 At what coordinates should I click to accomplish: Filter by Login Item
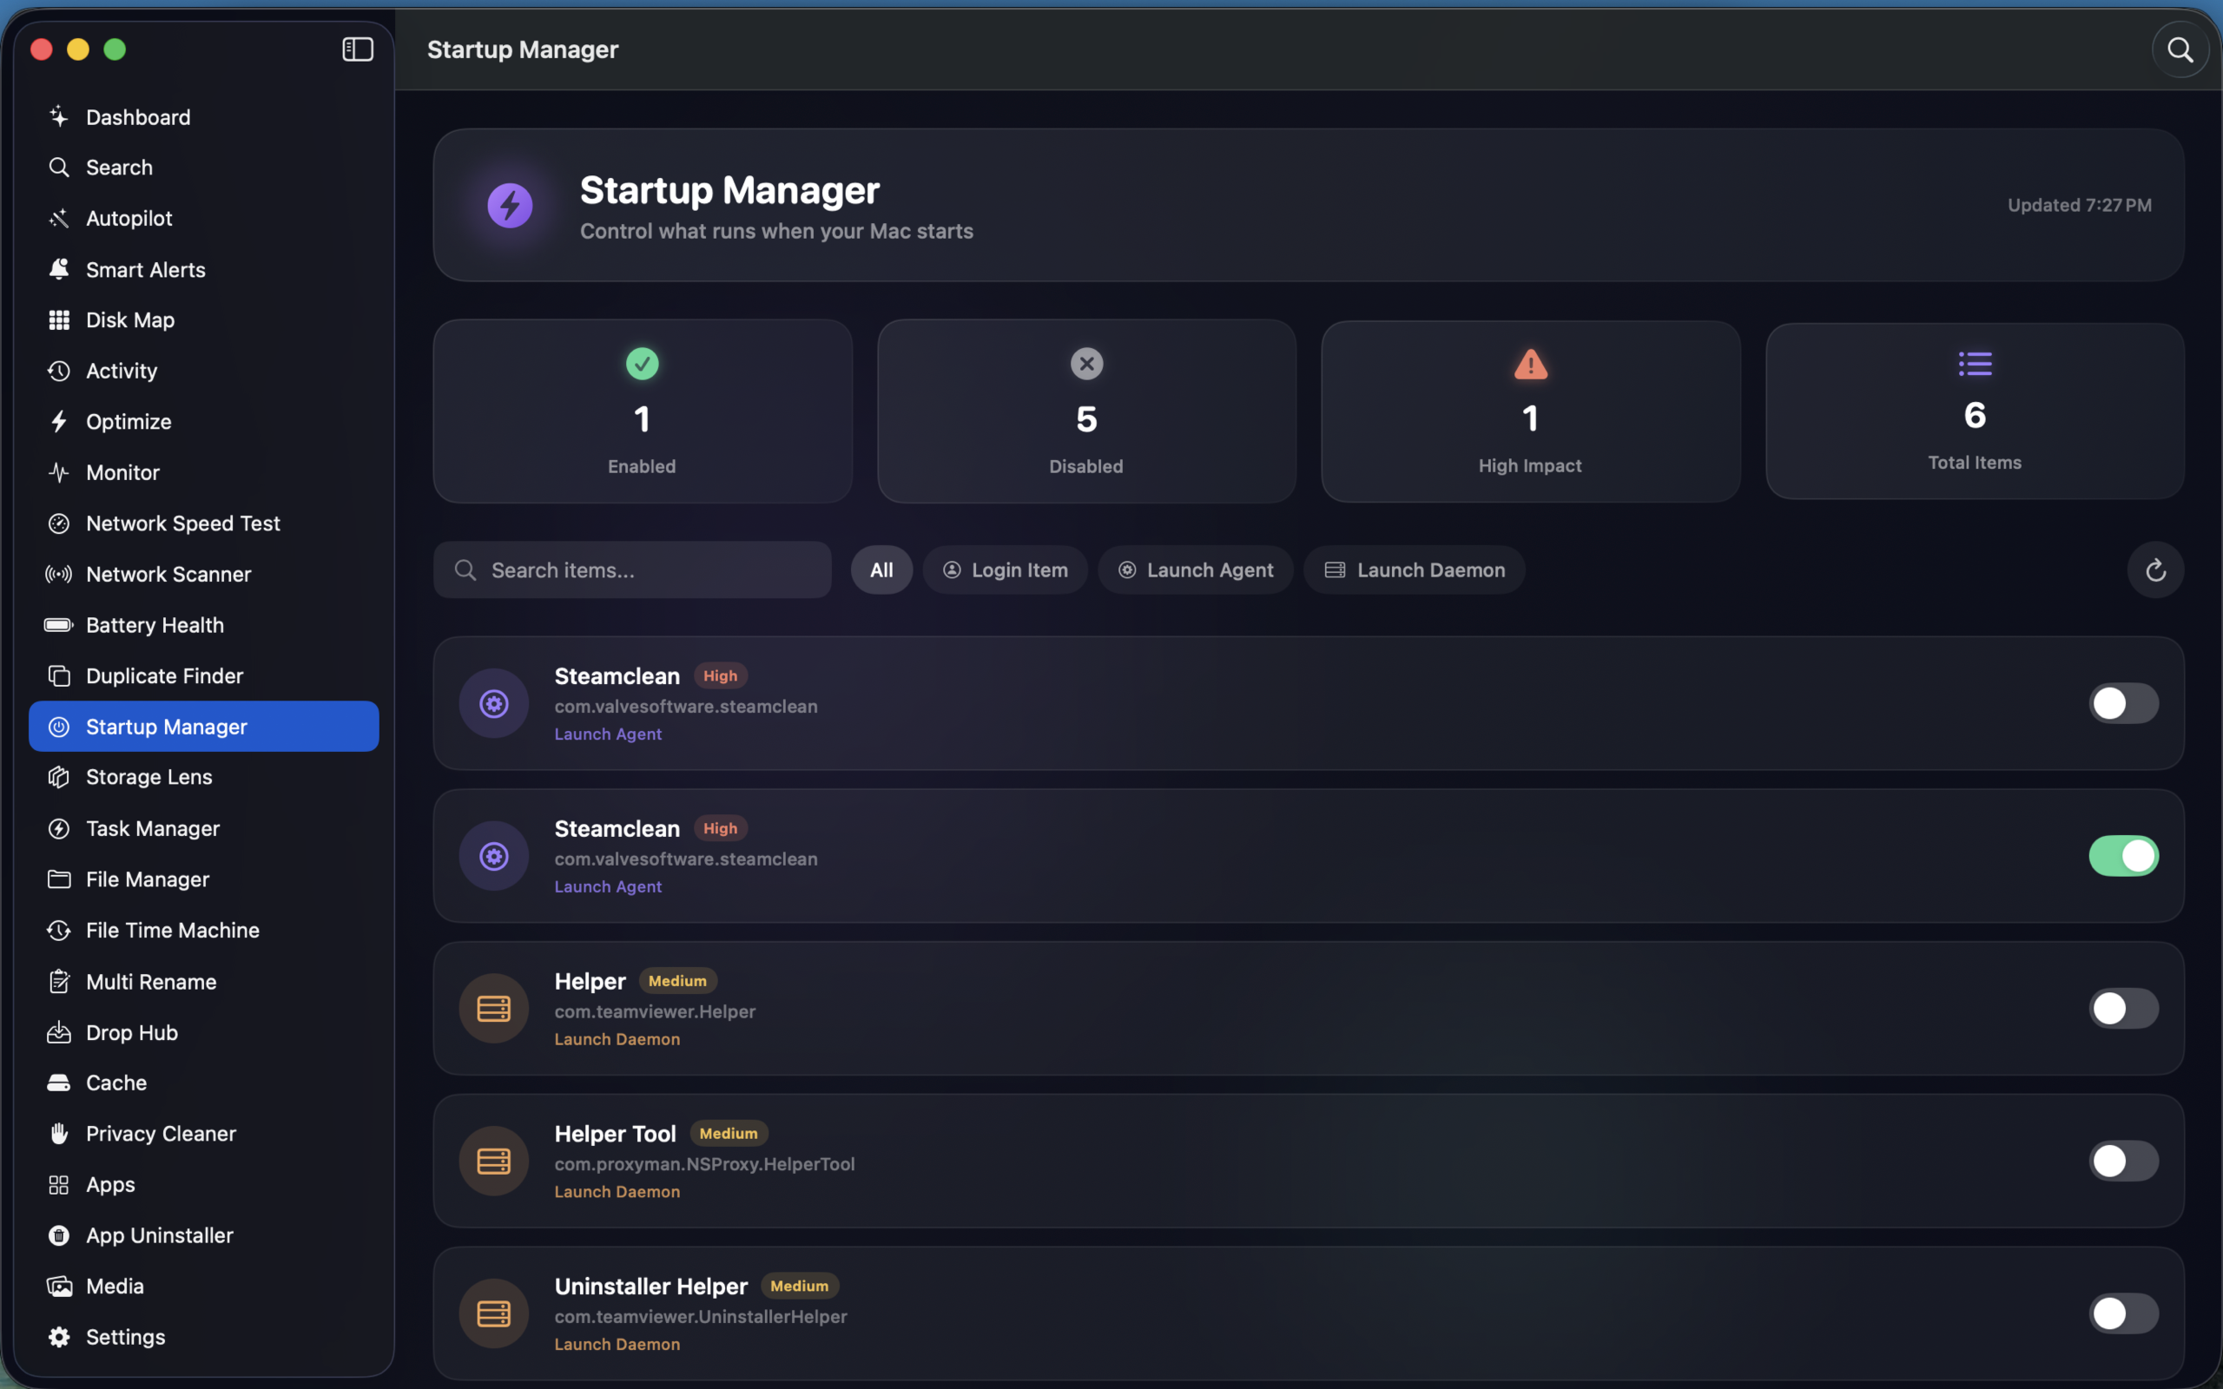click(x=1005, y=570)
